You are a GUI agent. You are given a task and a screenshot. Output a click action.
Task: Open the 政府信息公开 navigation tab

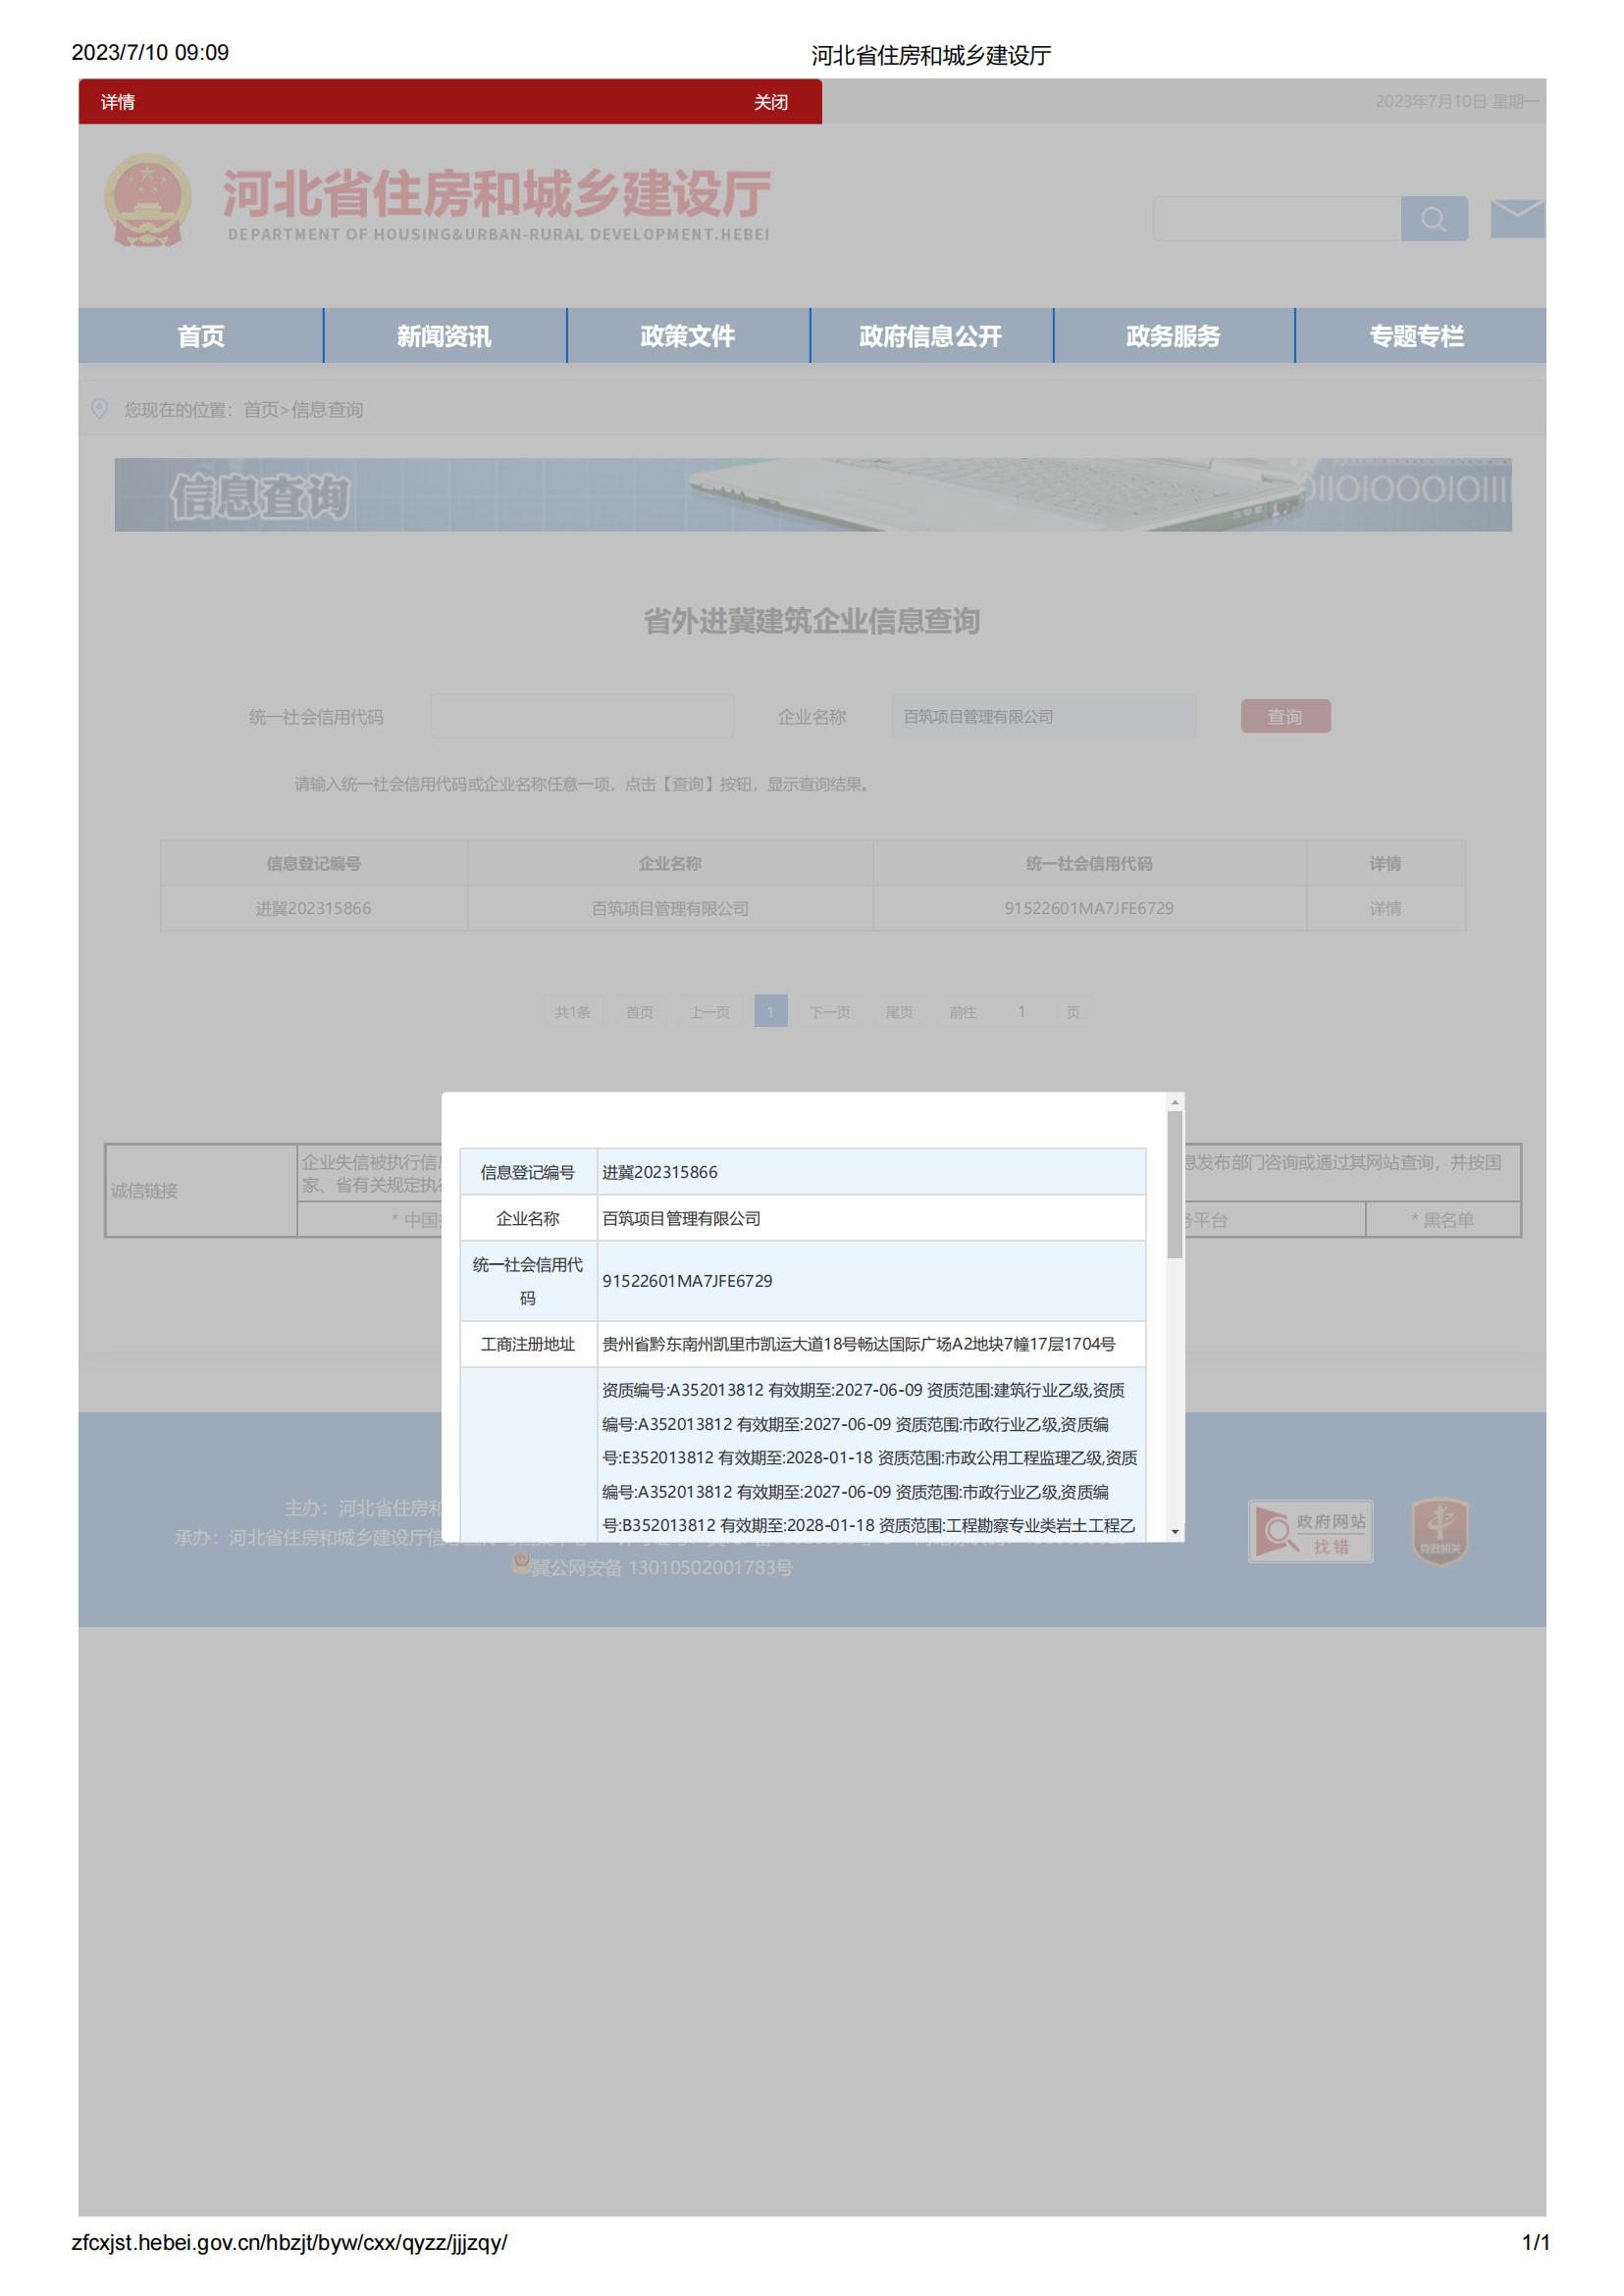(x=930, y=336)
